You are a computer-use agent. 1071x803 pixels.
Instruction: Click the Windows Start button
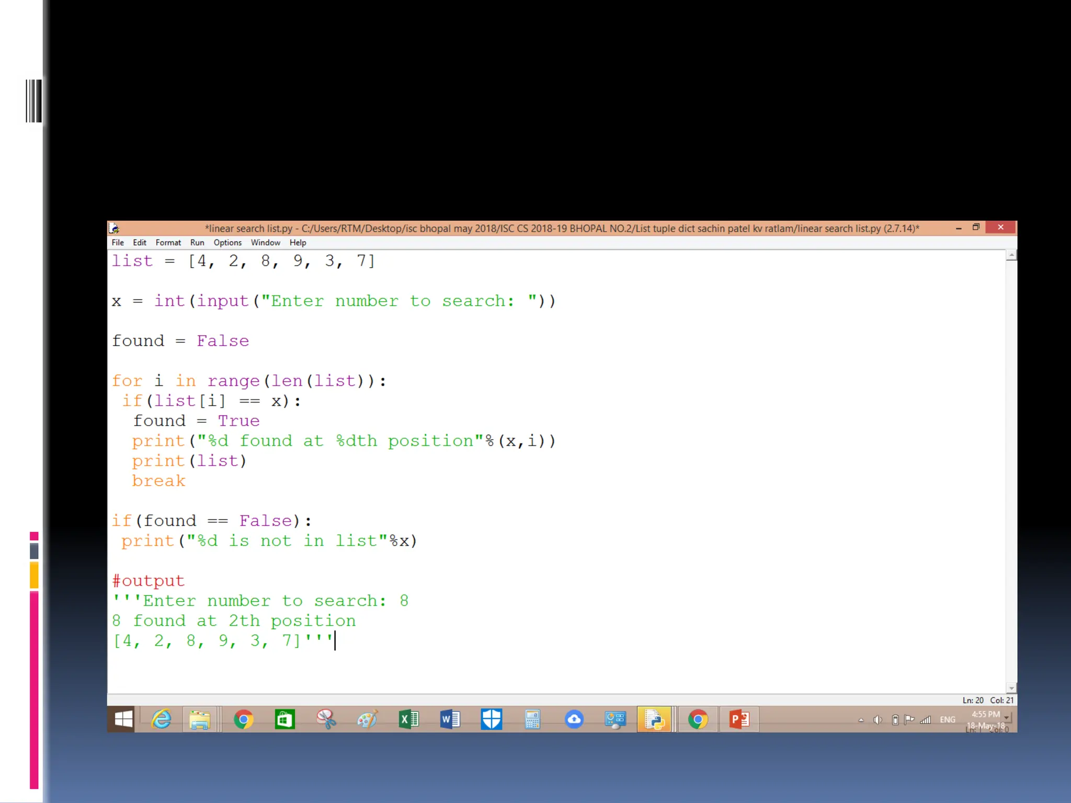123,720
